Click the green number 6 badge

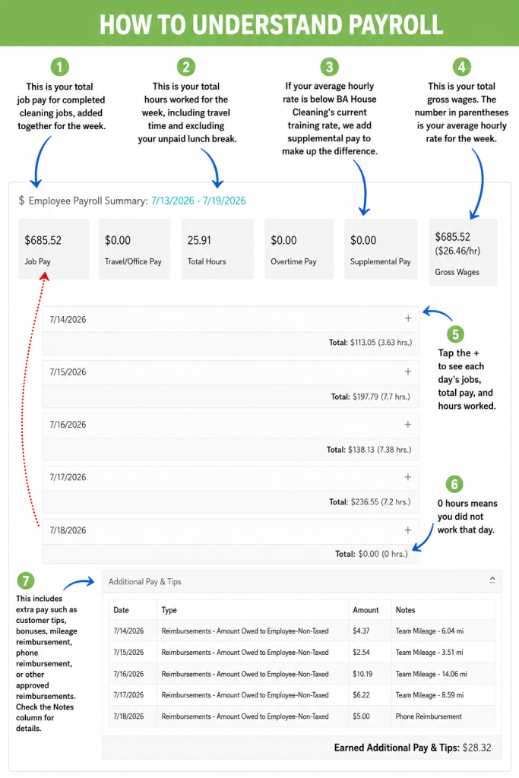click(454, 484)
